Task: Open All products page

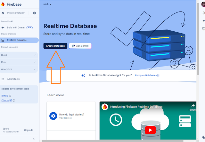Action: pyautogui.click(x=13, y=79)
